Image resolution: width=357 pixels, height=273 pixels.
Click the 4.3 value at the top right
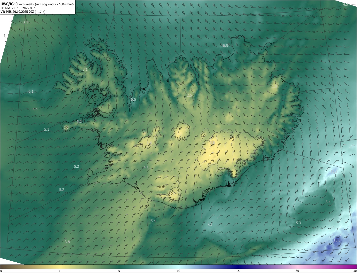click(345, 4)
